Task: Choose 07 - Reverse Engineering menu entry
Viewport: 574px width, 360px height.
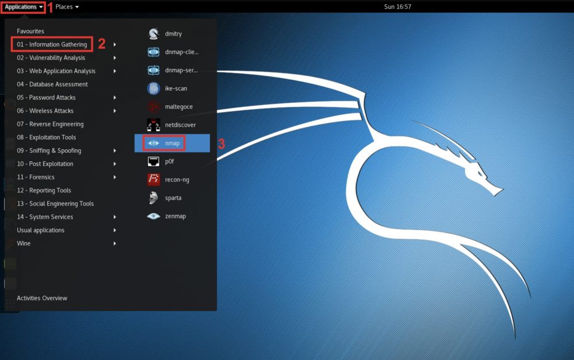Action: click(x=50, y=124)
